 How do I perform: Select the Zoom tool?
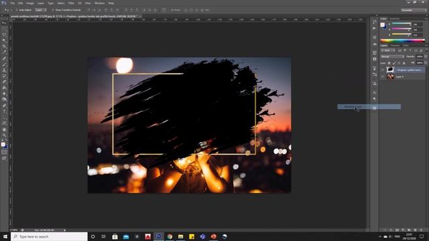point(4,135)
